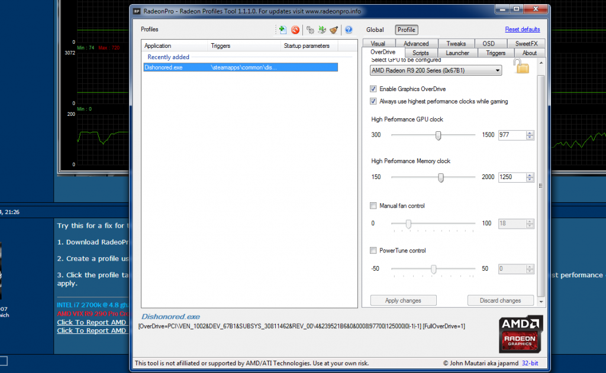Click first Click To Report AMD link in background forum
The image size is (606, 373).
tap(92, 322)
